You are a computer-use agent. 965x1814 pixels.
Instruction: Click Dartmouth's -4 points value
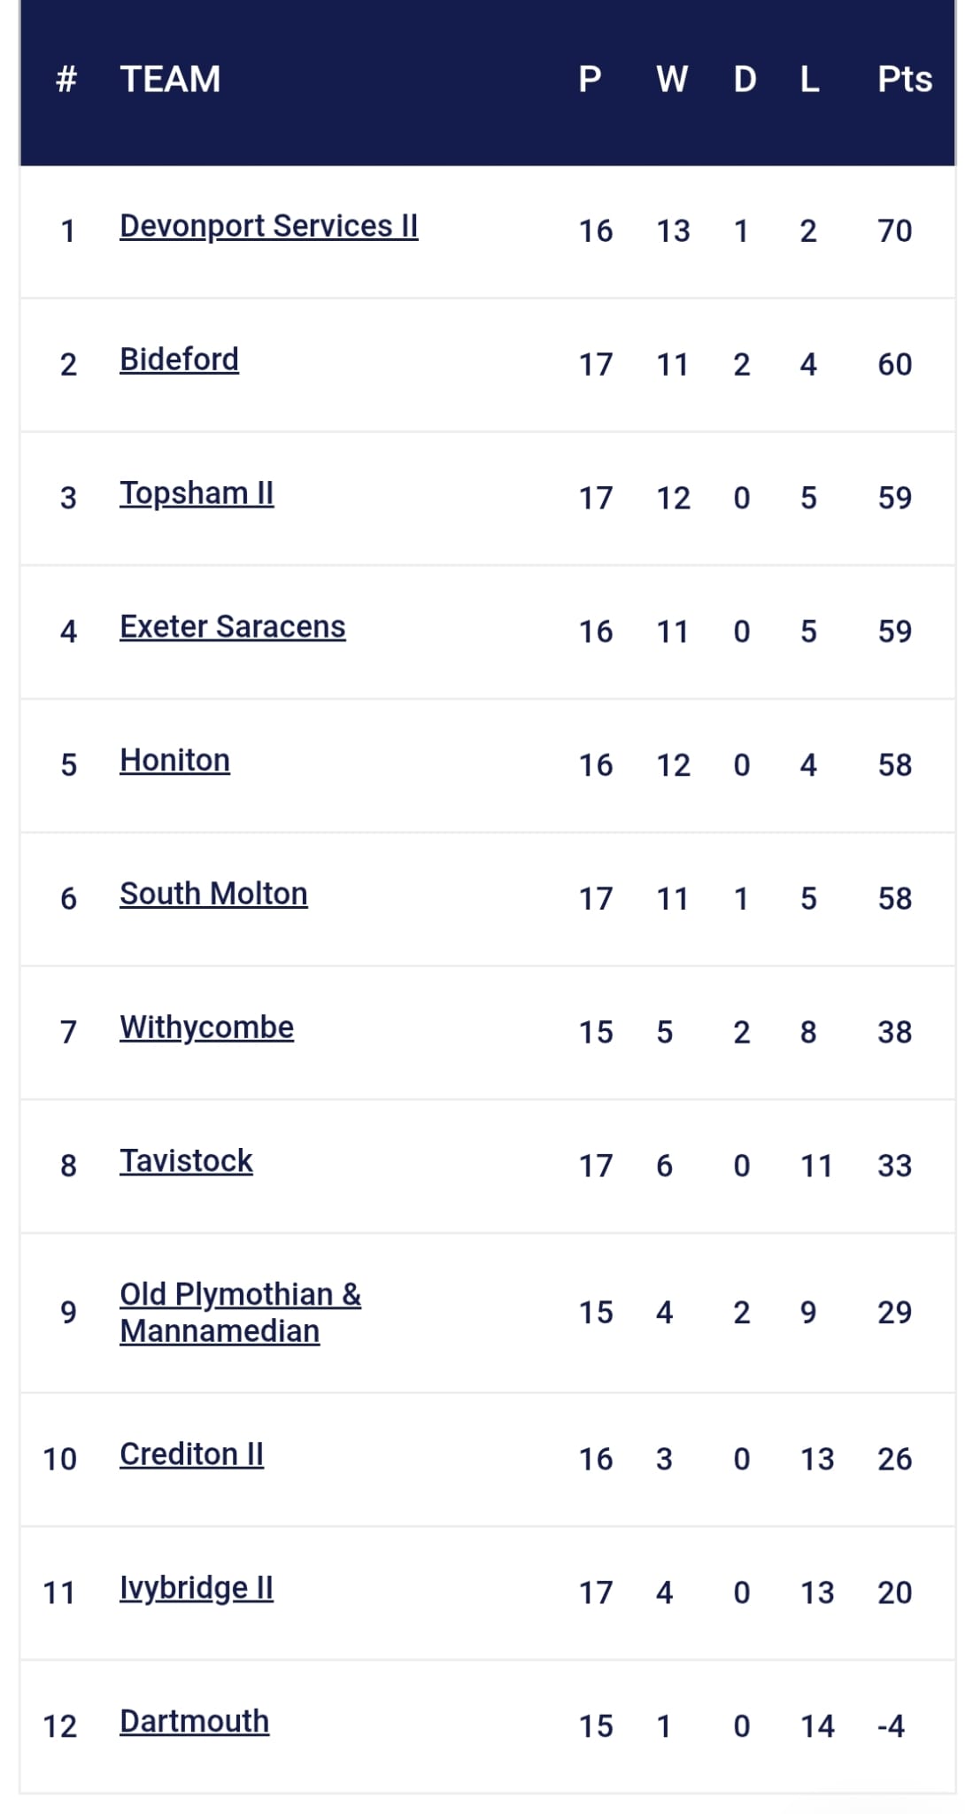coord(891,1725)
